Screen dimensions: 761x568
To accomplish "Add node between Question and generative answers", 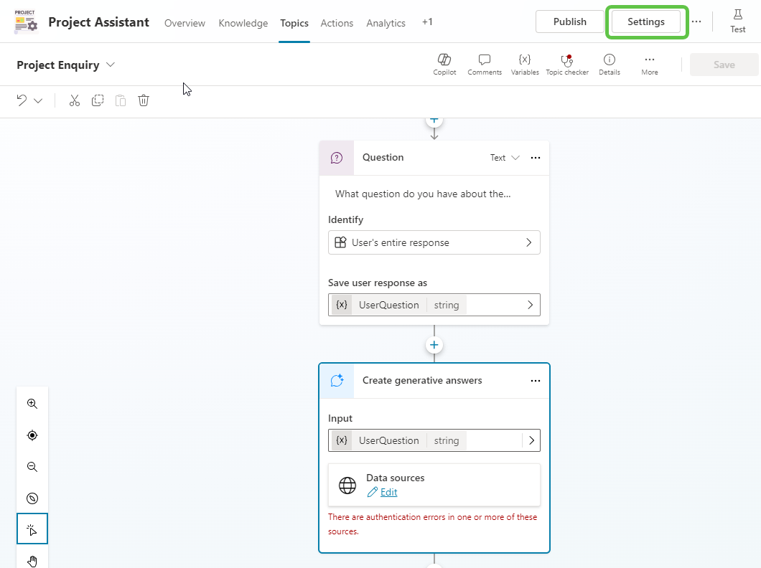I will [434, 345].
